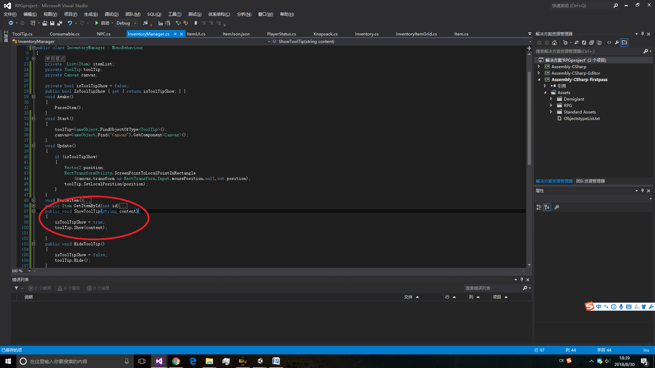Toggle the 0 个警告 warnings filter
The image size is (655, 368).
pos(69,288)
